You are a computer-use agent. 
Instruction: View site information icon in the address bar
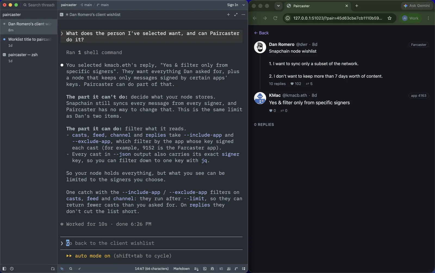pyautogui.click(x=288, y=18)
